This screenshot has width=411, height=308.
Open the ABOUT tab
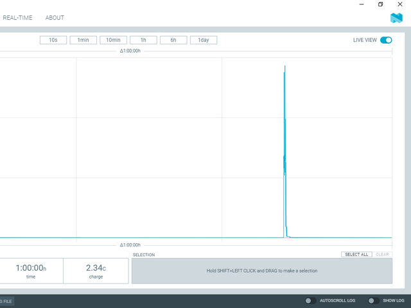click(55, 18)
